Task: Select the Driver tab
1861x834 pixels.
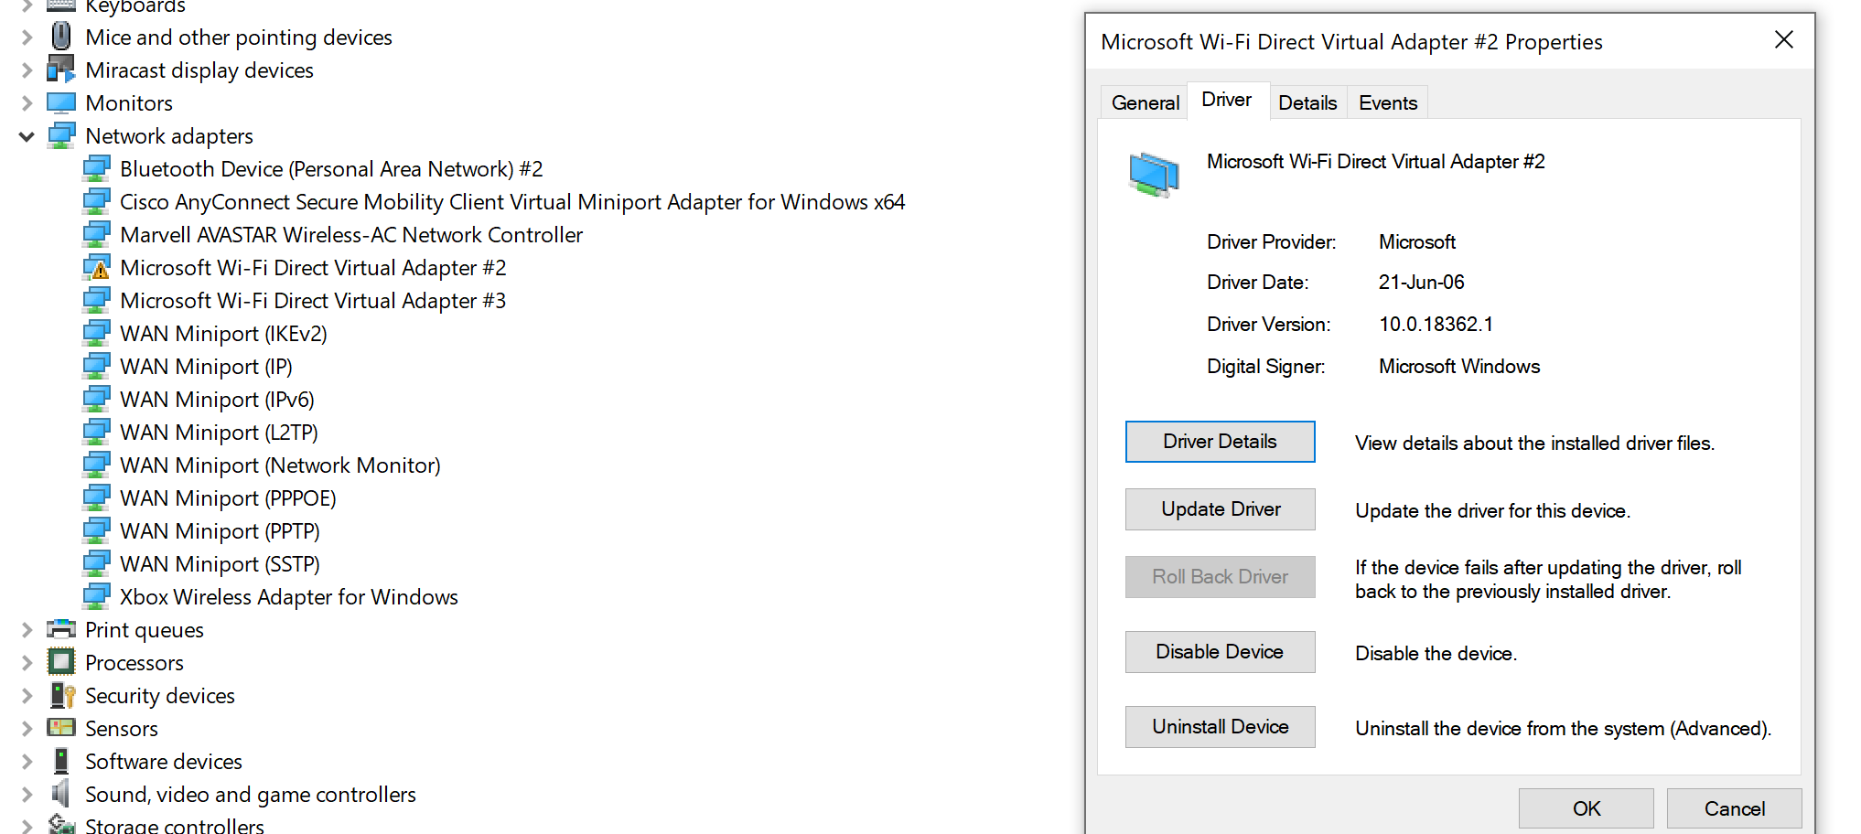Action: pyautogui.click(x=1227, y=100)
